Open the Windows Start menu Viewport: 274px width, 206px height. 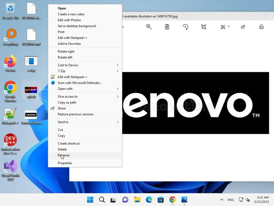click(x=90, y=200)
